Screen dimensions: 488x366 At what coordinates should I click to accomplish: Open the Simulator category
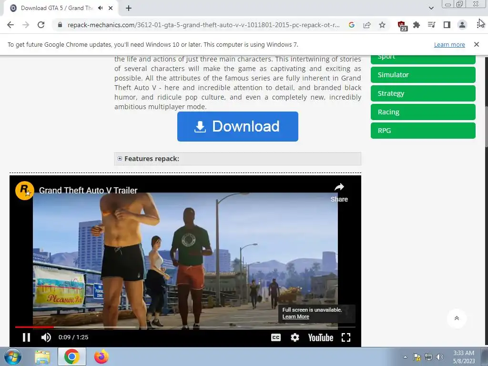coord(423,75)
